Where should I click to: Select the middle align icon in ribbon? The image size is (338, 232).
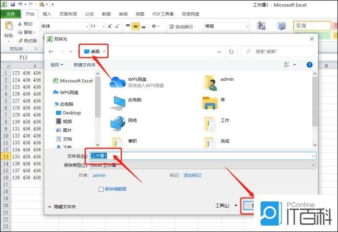(x=135, y=26)
